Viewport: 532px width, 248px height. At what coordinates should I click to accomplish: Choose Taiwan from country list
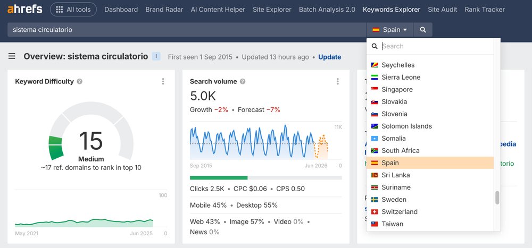pyautogui.click(x=430, y=224)
